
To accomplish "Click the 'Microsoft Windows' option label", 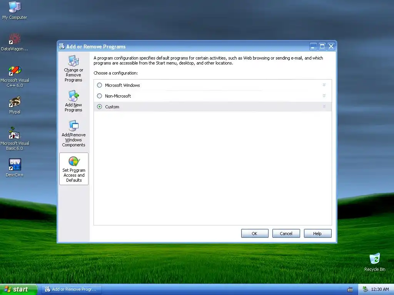I will coord(122,85).
